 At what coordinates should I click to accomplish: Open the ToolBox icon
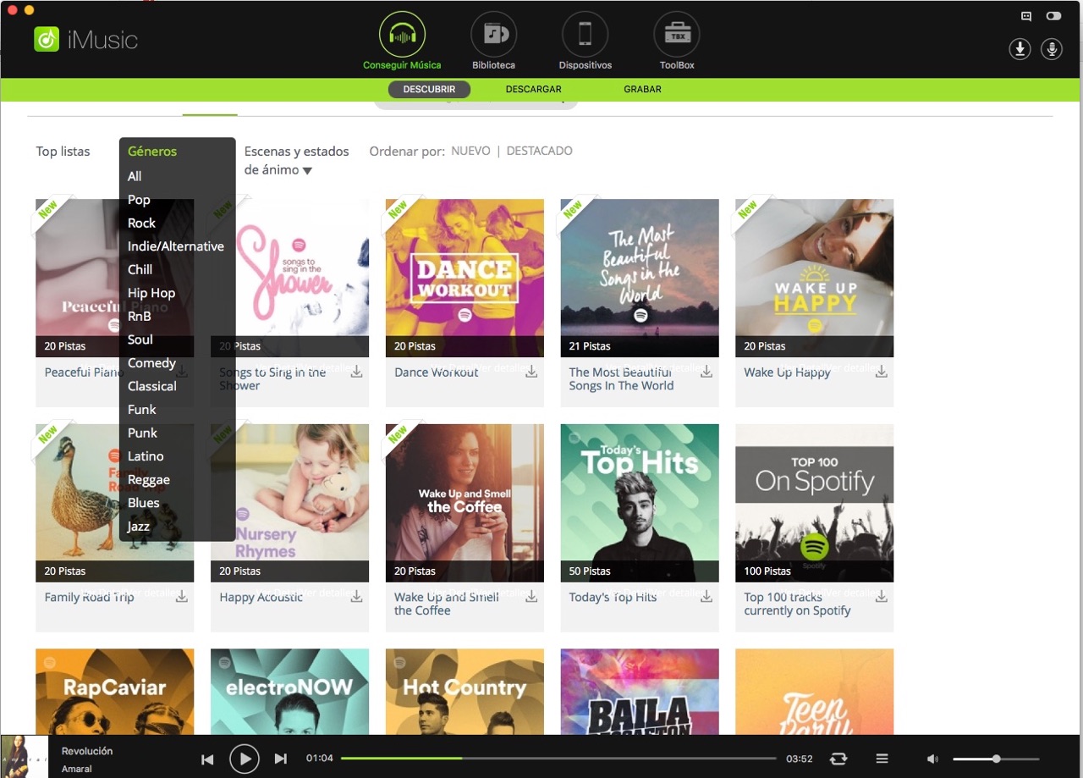click(677, 35)
